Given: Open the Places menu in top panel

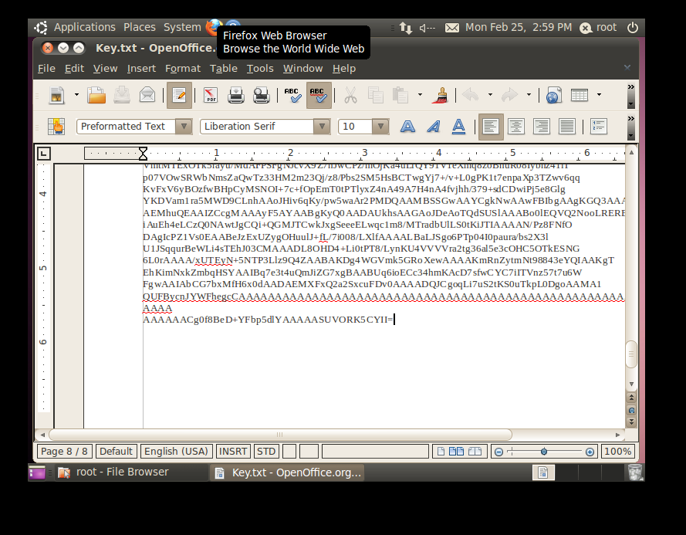Looking at the screenshot, I should click(139, 27).
